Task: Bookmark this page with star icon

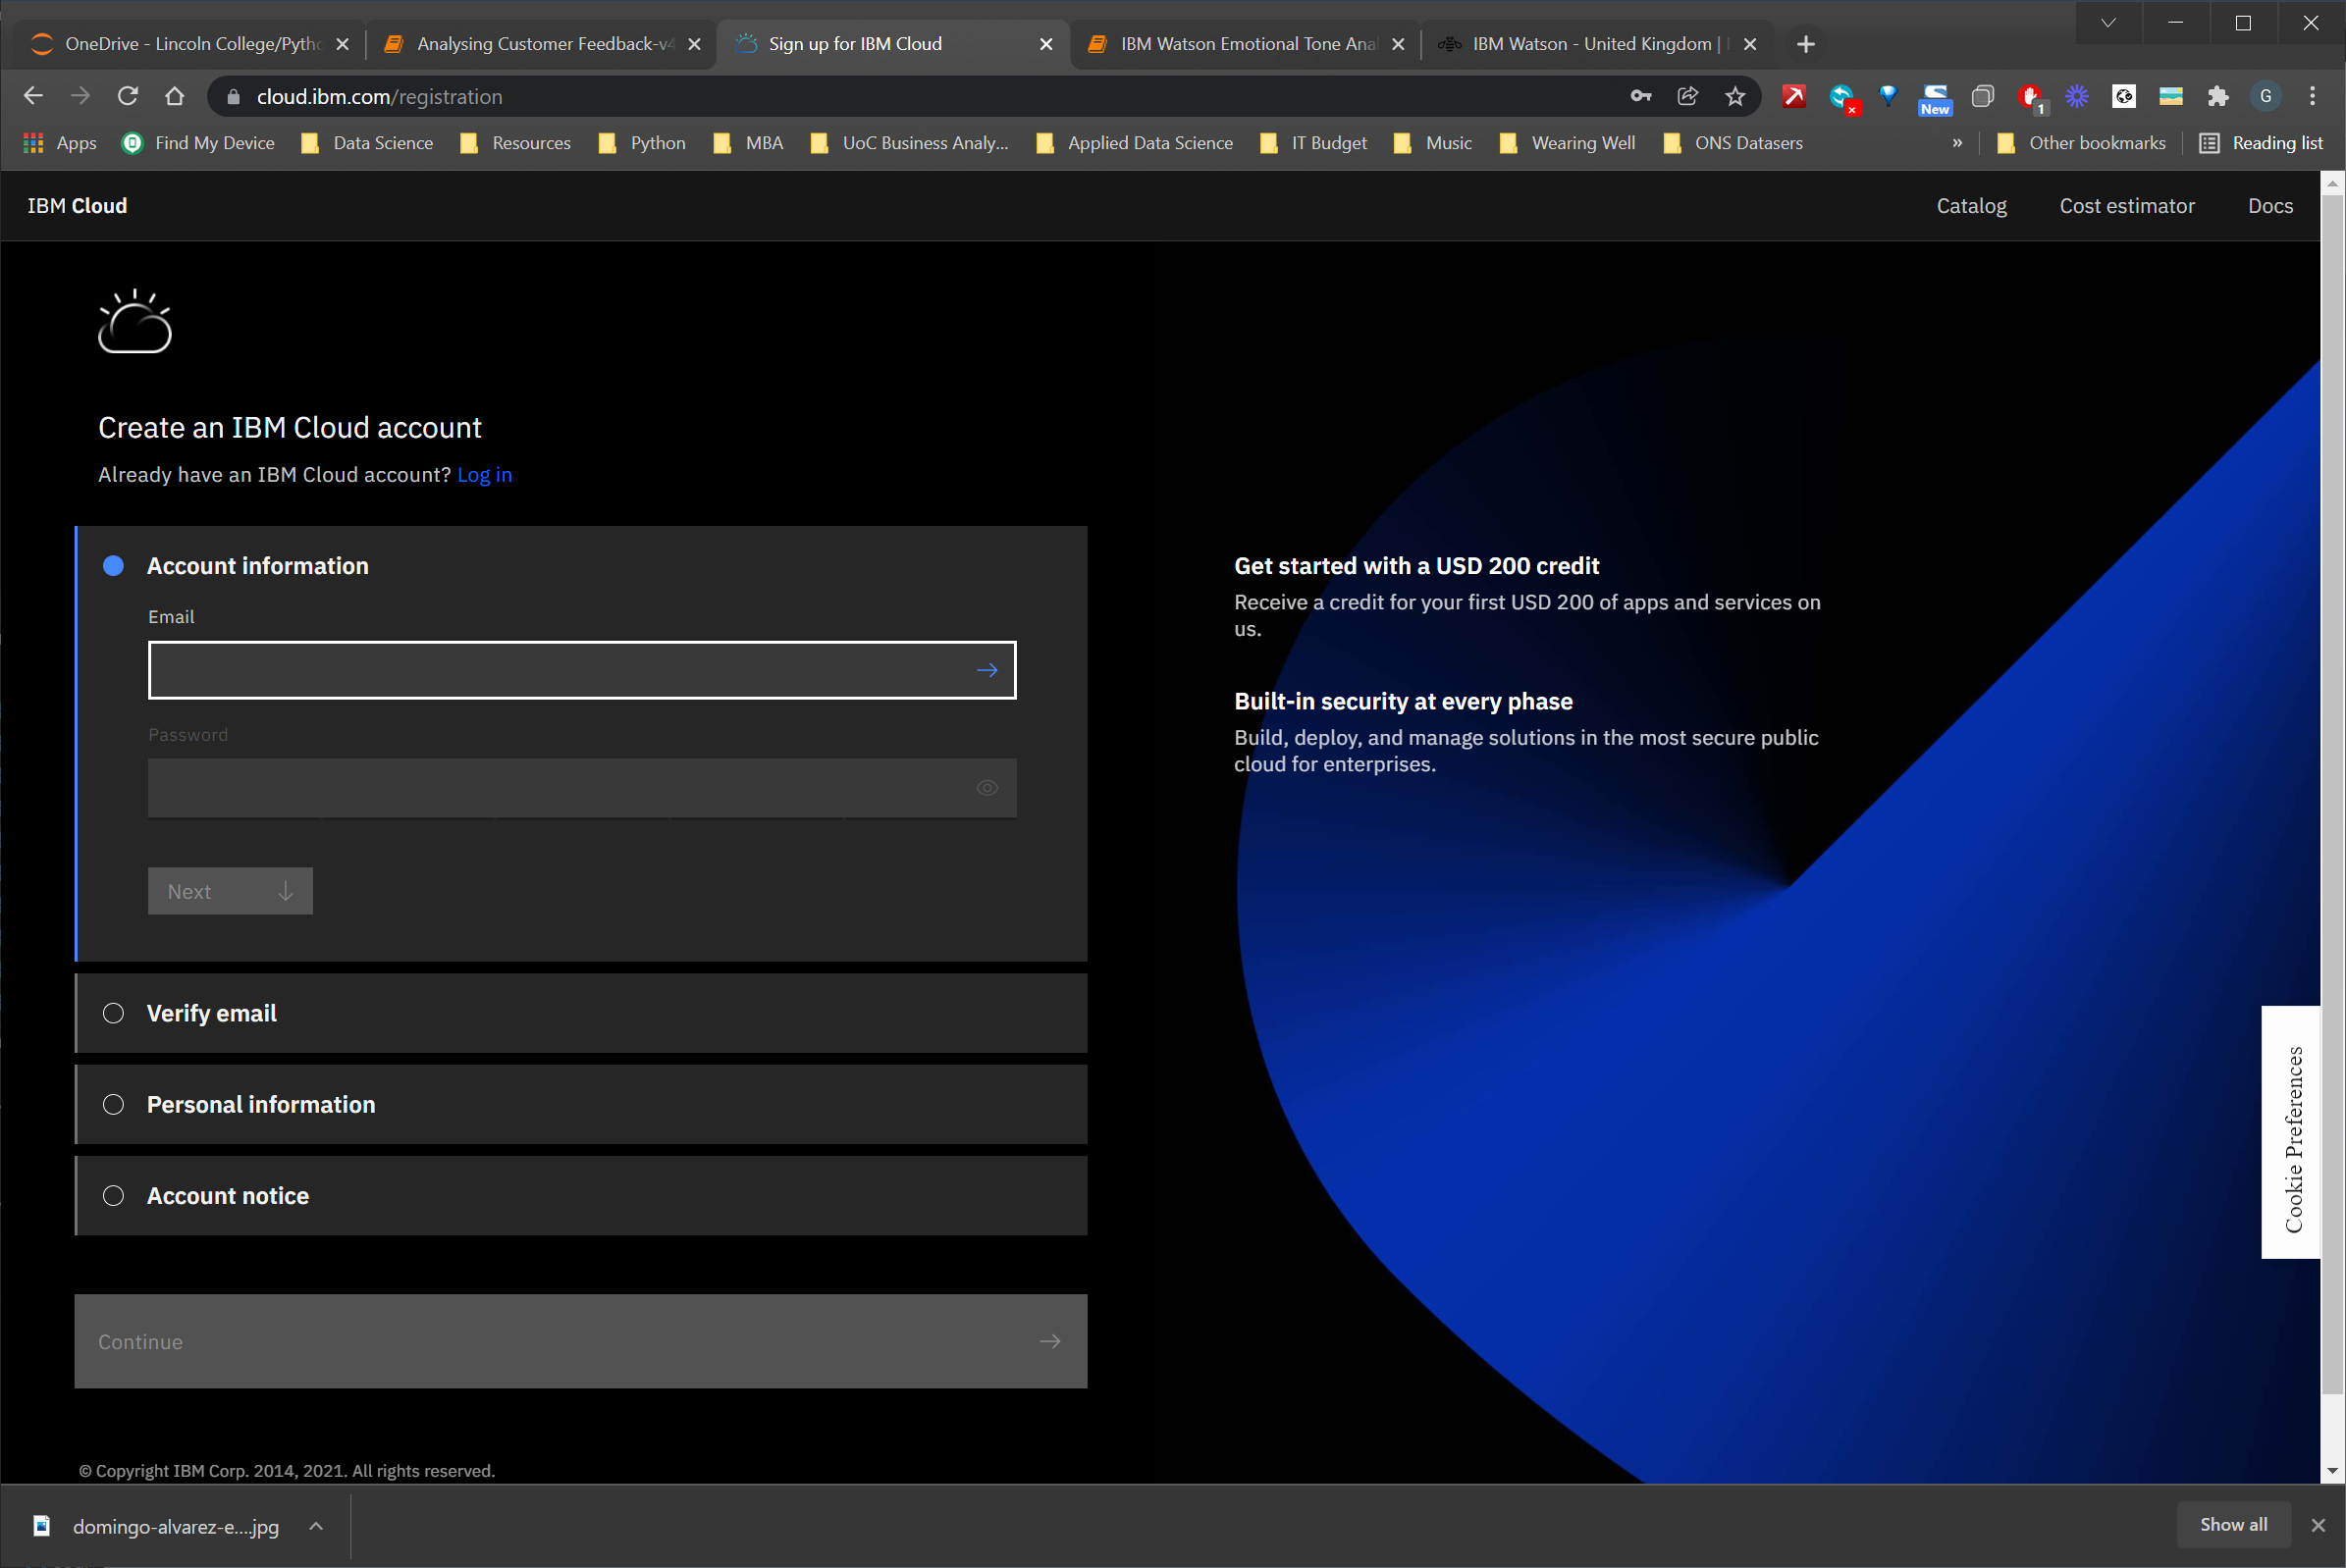Action: 1734,96
